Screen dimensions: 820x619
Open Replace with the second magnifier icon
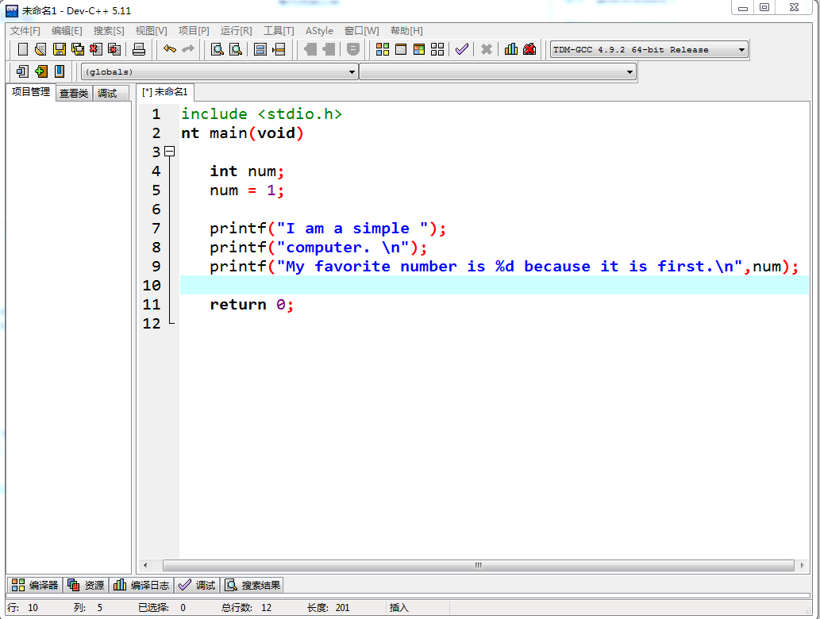point(236,49)
